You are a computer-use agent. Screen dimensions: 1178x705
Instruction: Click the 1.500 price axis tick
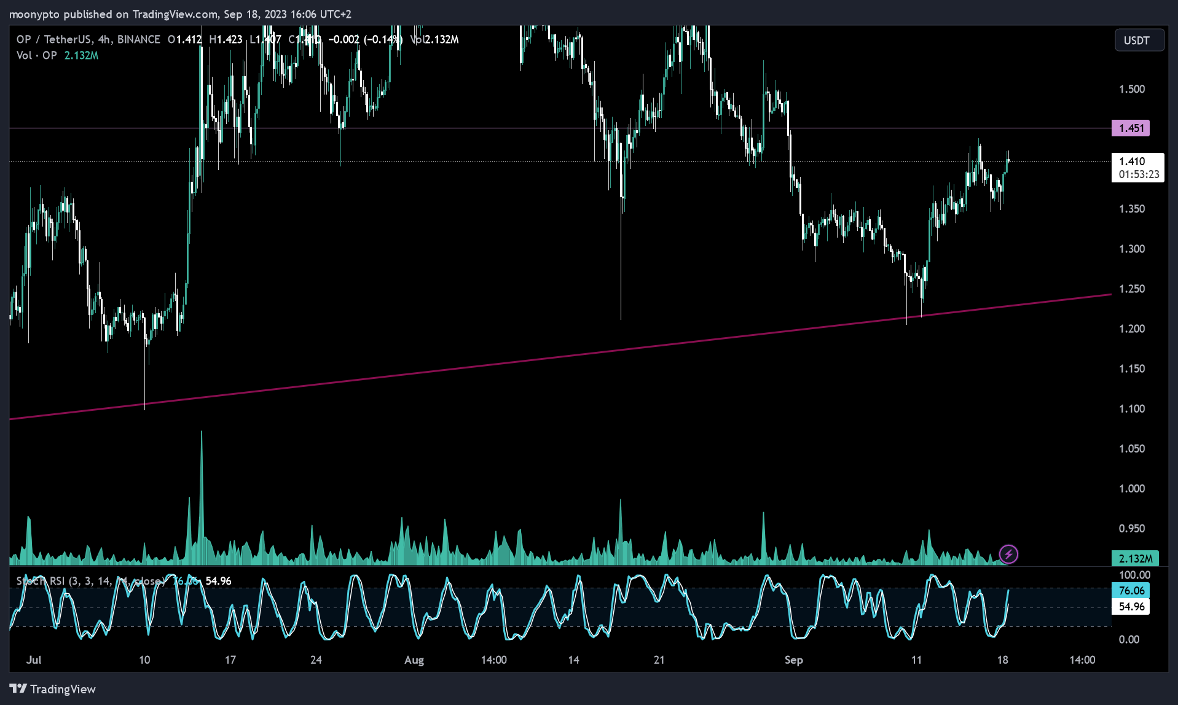[1132, 89]
